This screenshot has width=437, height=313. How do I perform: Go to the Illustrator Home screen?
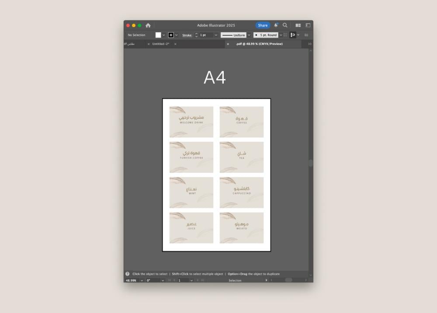tap(148, 25)
